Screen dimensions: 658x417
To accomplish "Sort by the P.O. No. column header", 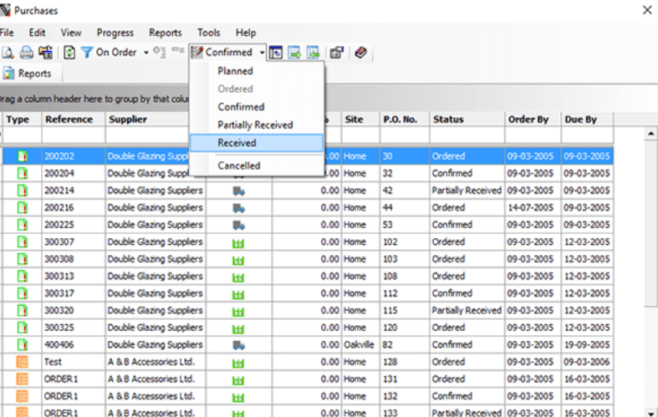I will tap(405, 120).
